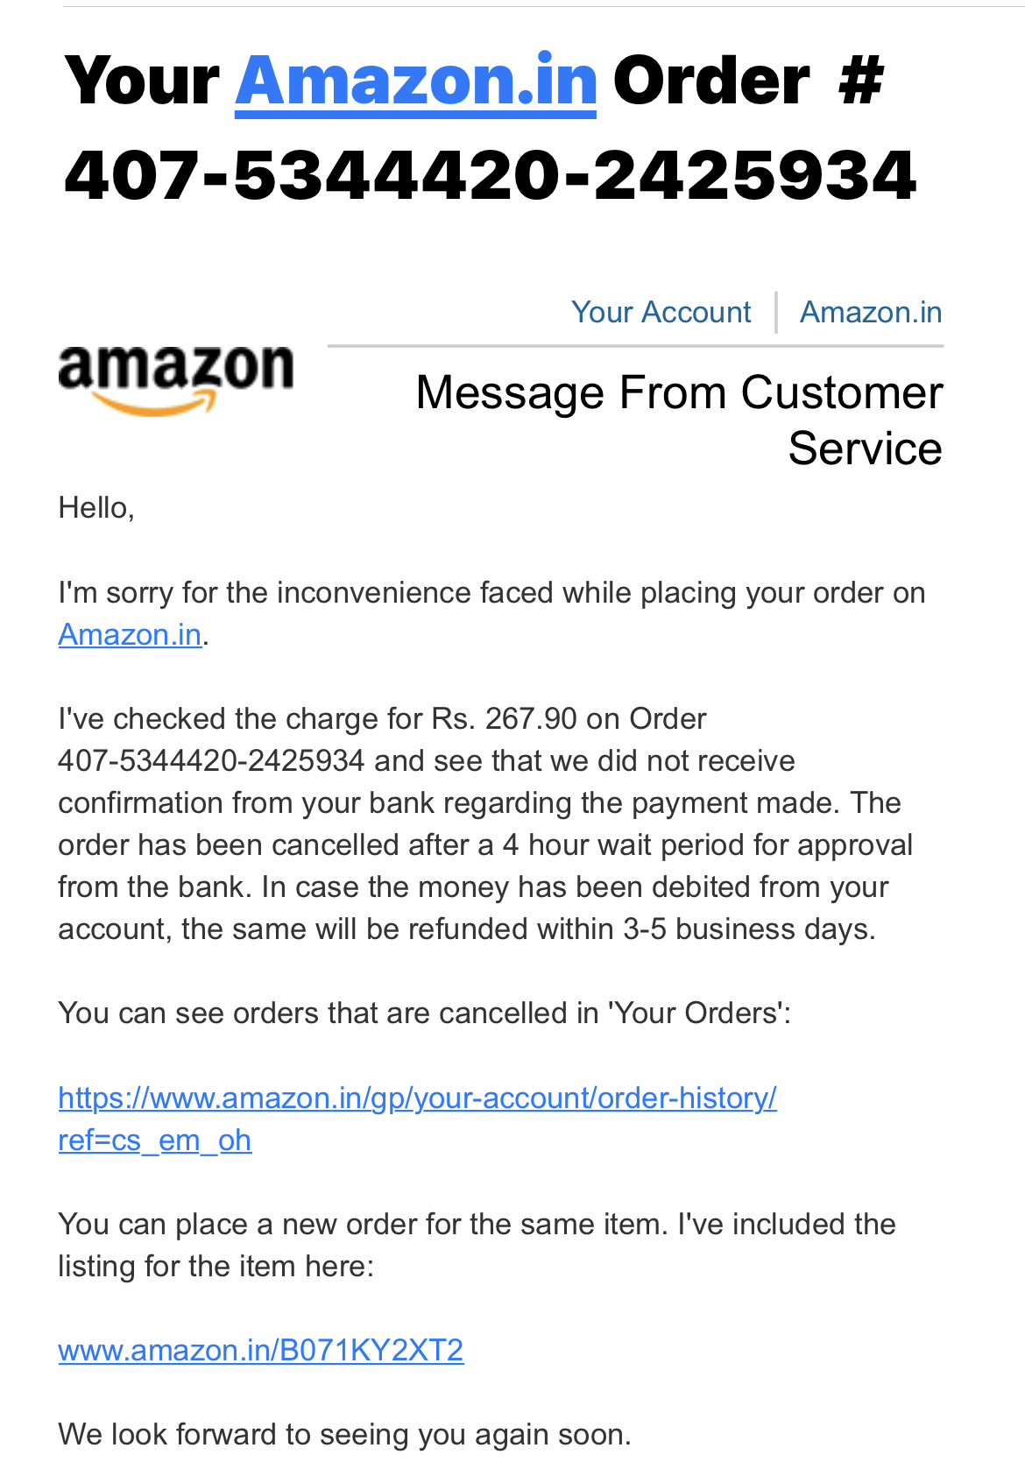Click the 'Your Orders' quoted text
The image size is (1025, 1476).
[x=696, y=1013]
